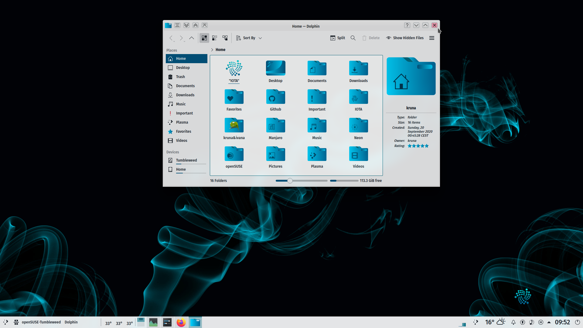Image resolution: width=583 pixels, height=328 pixels.
Task: Select the kruna&ivana folder
Action: point(234,128)
